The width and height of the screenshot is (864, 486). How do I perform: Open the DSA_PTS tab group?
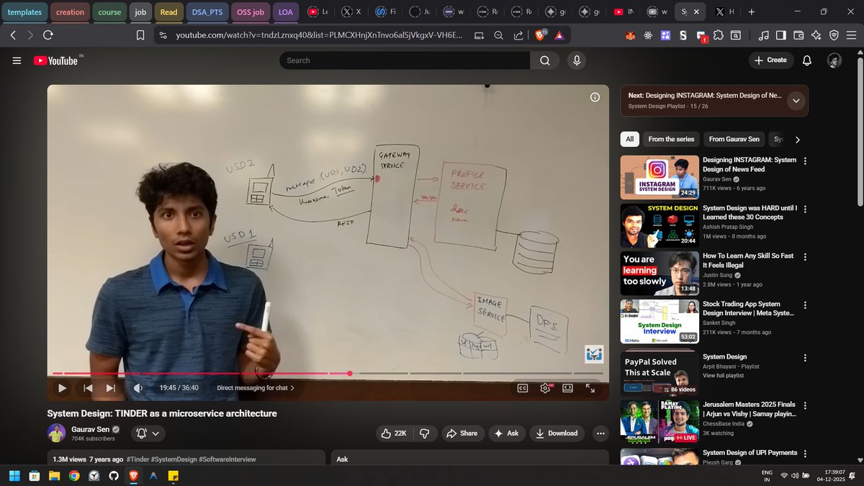tap(207, 12)
